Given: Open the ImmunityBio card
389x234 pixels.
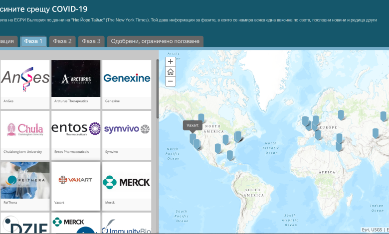Looking at the screenshot, I should pos(127,223).
